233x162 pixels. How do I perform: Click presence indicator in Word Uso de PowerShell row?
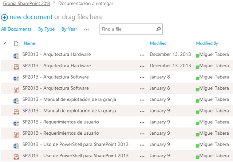[x=197, y=146]
